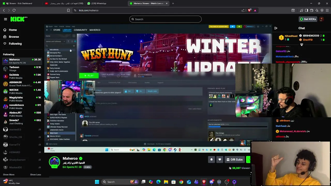Open Brave media playlist music icon
The image size is (331, 186).
click(302, 10)
